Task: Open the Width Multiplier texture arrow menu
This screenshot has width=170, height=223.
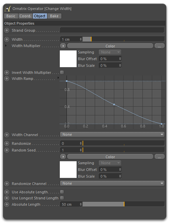Action: click(63, 46)
